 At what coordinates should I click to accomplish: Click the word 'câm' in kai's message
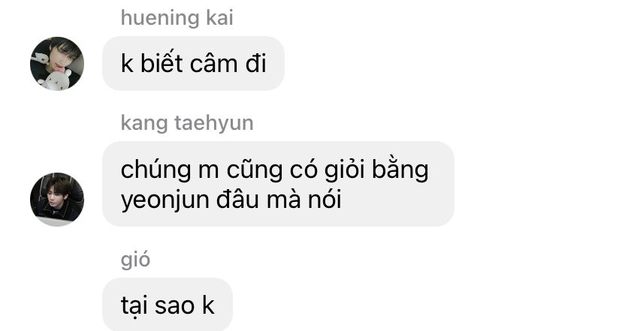[x=213, y=64]
